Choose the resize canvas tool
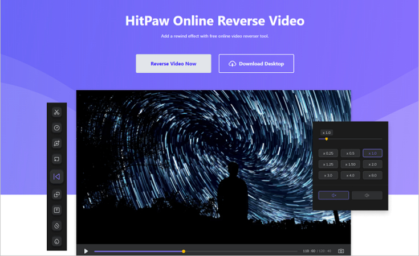 [x=56, y=159]
